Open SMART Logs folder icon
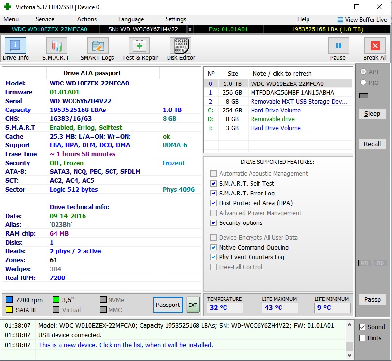This screenshot has height=361, width=392. pos(98,46)
